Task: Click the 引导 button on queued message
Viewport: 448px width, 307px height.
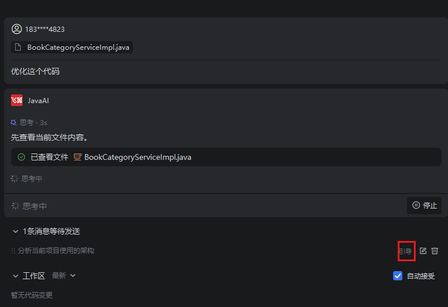Action: 405,251
